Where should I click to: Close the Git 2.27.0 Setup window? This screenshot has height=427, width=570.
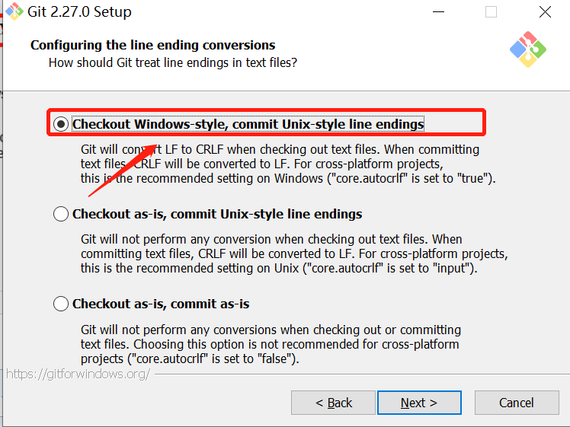coord(545,12)
